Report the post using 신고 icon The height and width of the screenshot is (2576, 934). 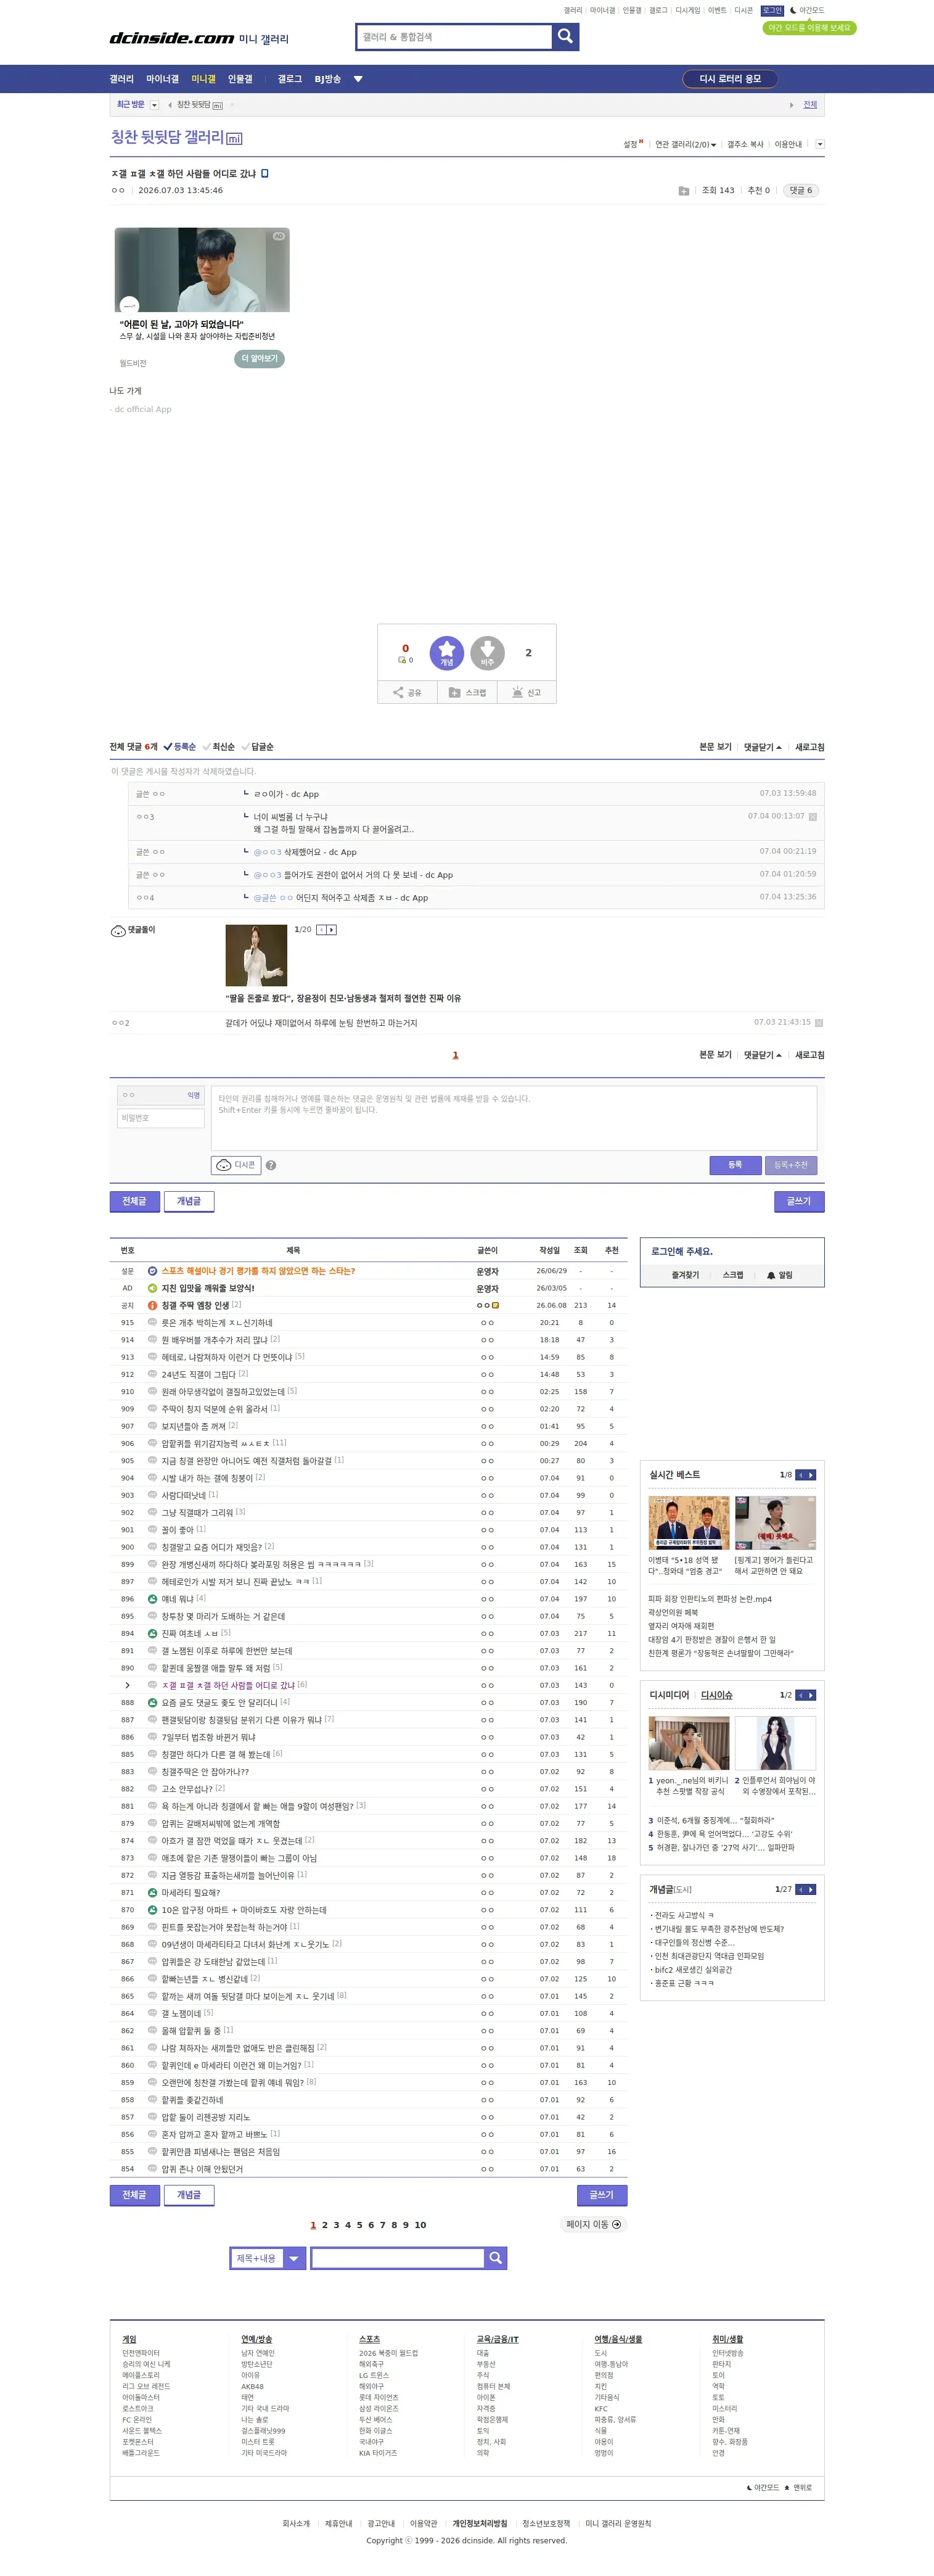point(526,692)
